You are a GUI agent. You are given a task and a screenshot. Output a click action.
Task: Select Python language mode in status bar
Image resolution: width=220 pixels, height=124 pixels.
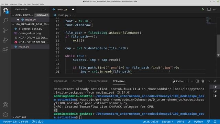click(x=198, y=122)
